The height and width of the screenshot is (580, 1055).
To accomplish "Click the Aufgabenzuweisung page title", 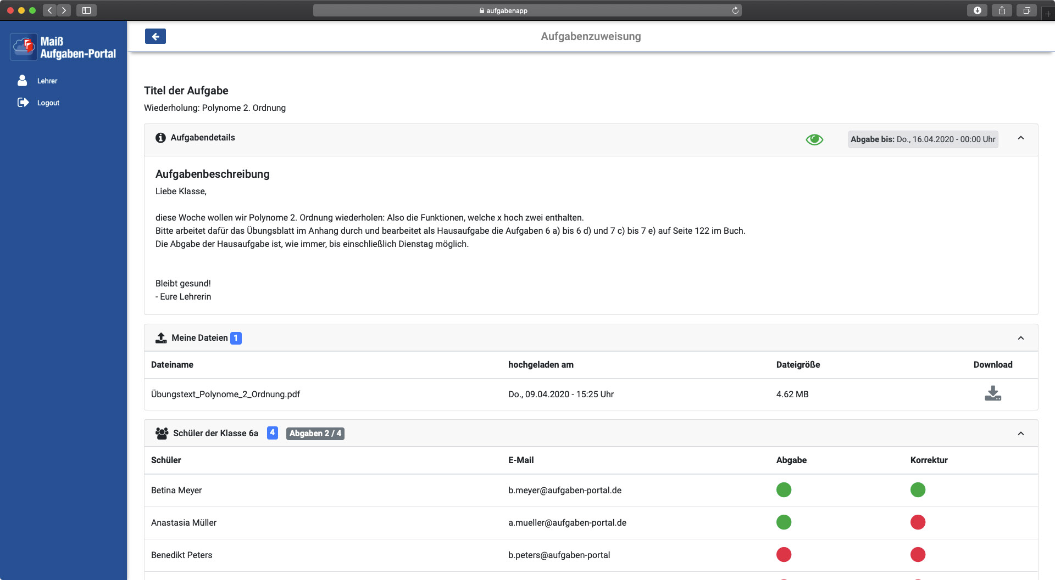I will [x=591, y=36].
